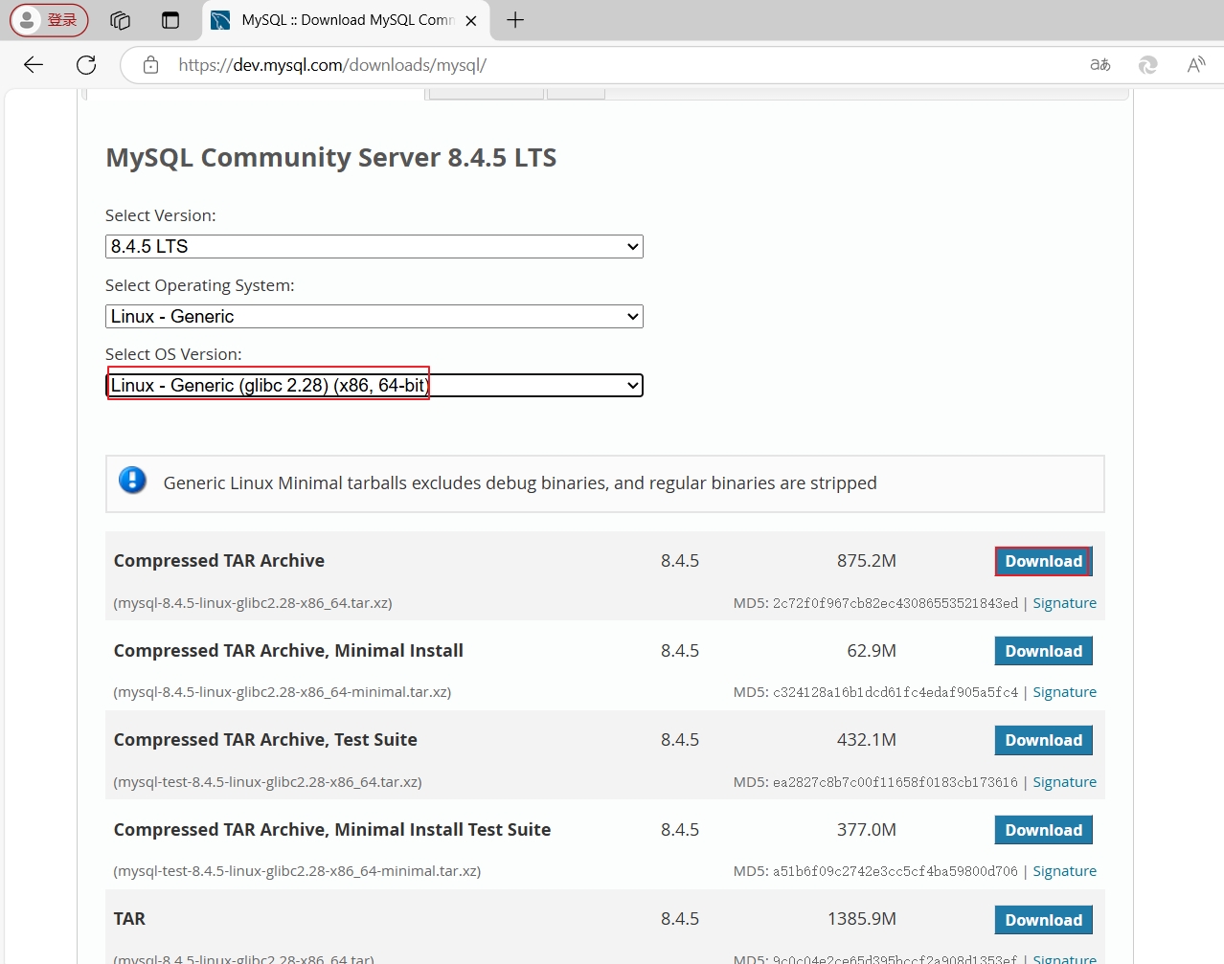Click filename mysql-8.4.5-linux-glibc2.28-x86_64-minimal.tar.xz
Screen dimensions: 1224x964
283,692
